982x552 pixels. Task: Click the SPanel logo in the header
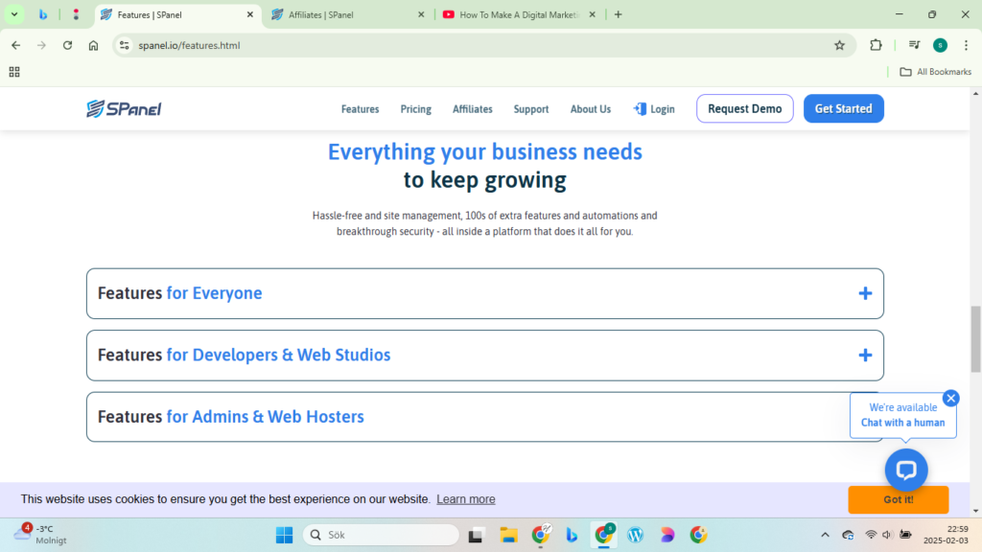(124, 109)
